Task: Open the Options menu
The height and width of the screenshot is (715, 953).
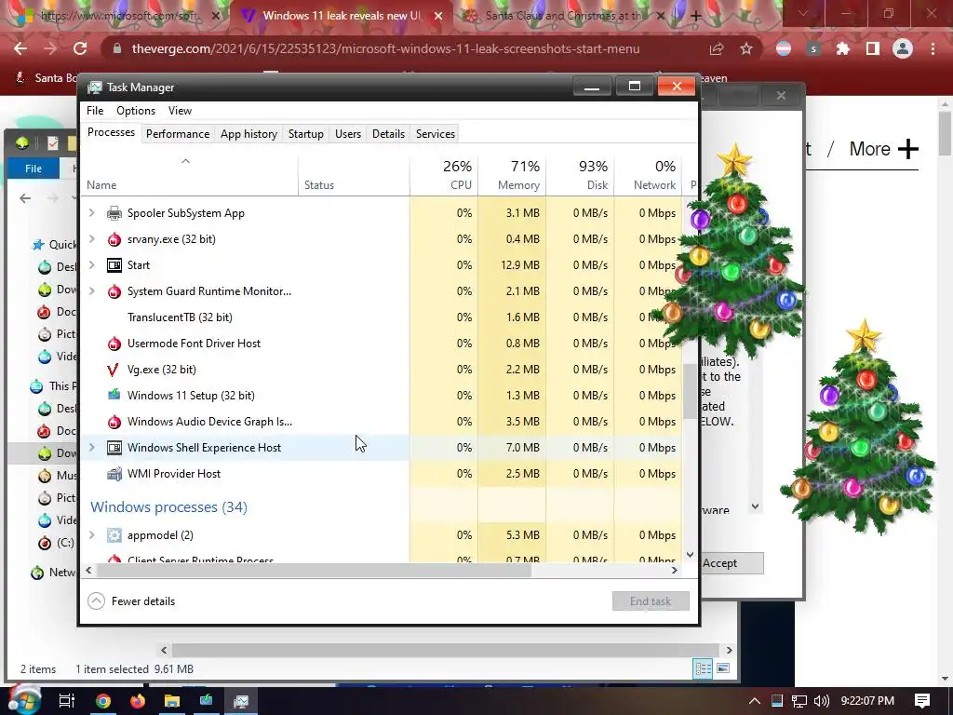Action: (136, 111)
